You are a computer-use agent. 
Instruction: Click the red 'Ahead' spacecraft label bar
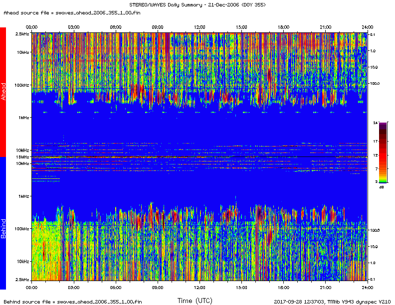(x=3, y=92)
